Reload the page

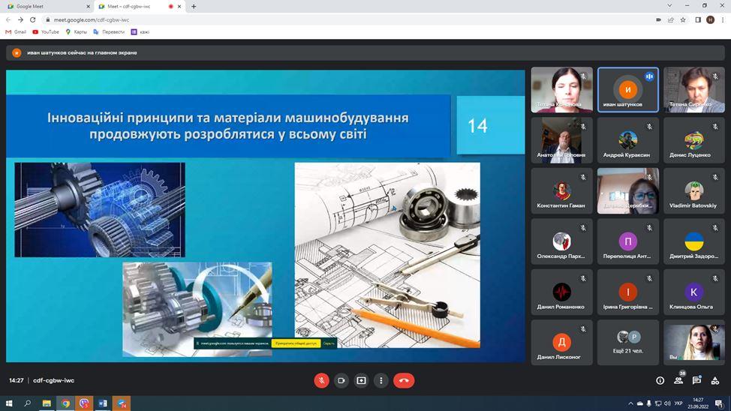pyautogui.click(x=32, y=19)
